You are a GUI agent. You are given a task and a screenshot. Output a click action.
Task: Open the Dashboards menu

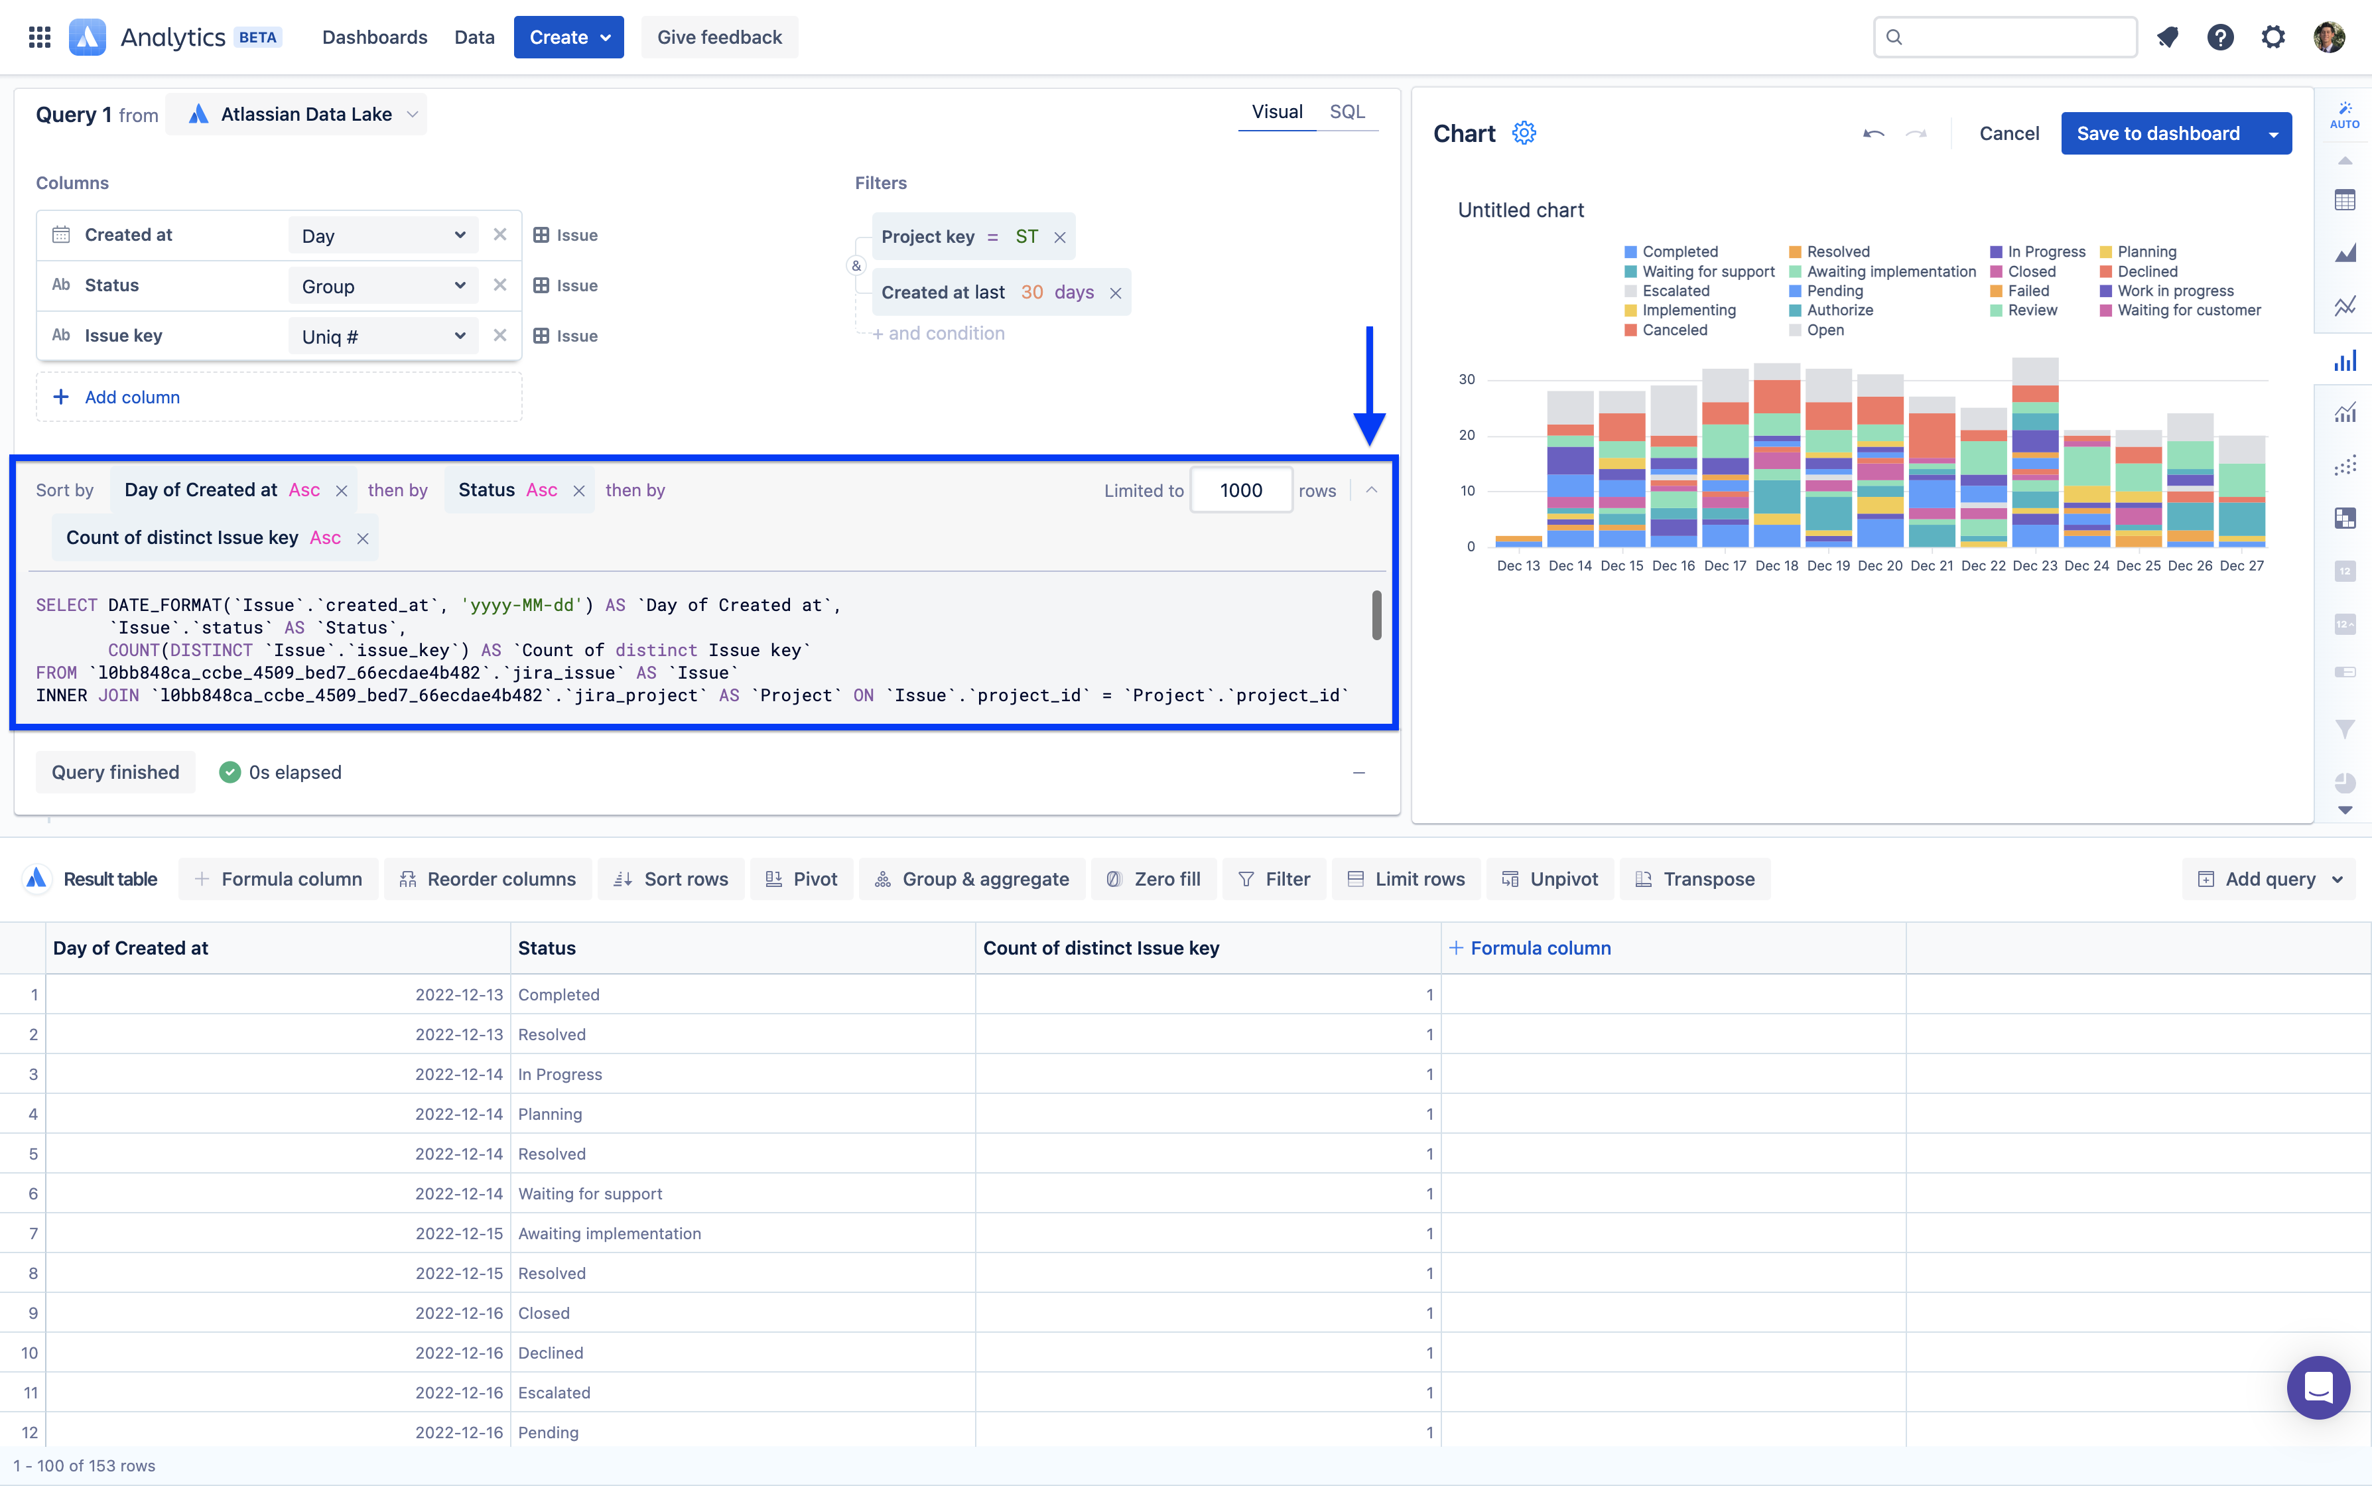tap(374, 37)
